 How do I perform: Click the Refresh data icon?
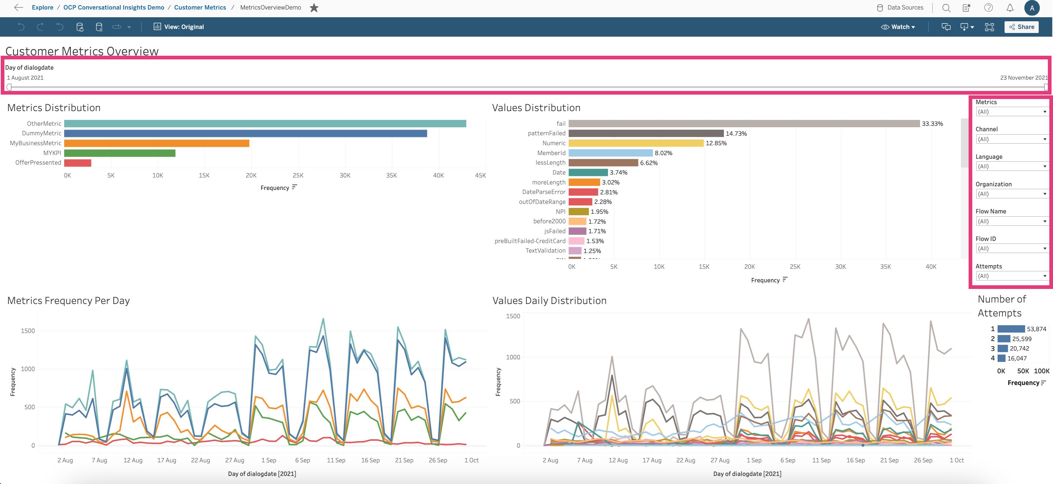click(x=80, y=27)
